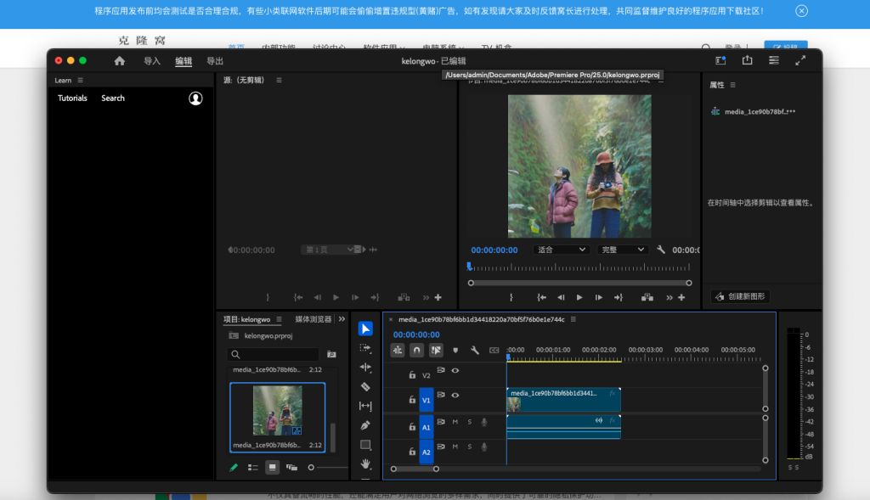The width and height of the screenshot is (870, 500).
Task: Toggle V1 track output eye
Action: 455,396
